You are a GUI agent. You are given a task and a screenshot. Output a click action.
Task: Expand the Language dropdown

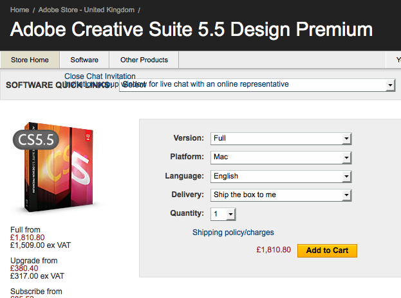coord(280,176)
